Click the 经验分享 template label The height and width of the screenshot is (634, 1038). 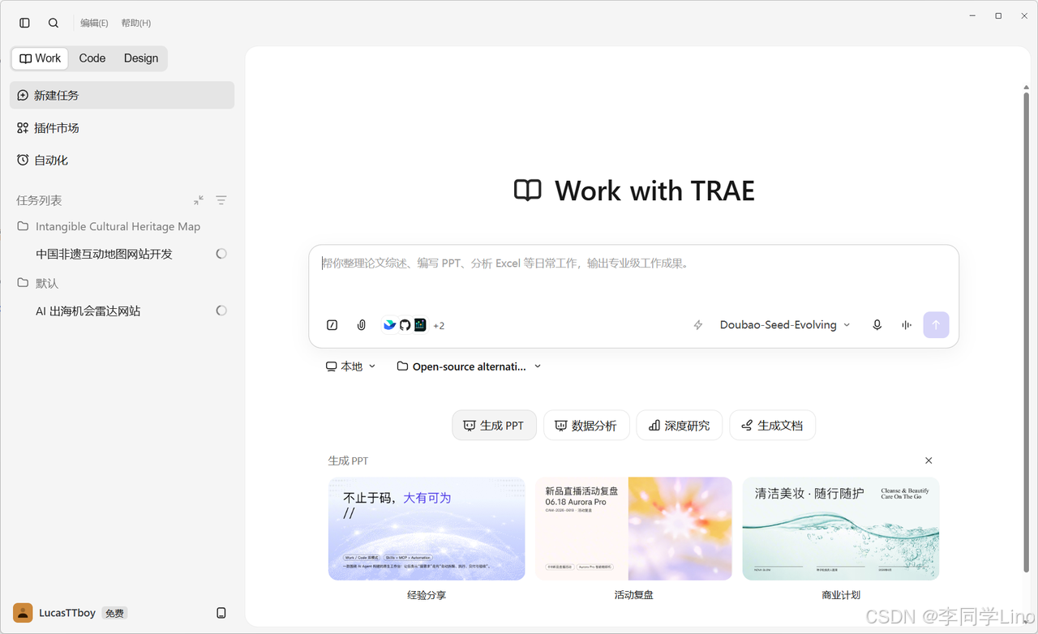coord(427,595)
